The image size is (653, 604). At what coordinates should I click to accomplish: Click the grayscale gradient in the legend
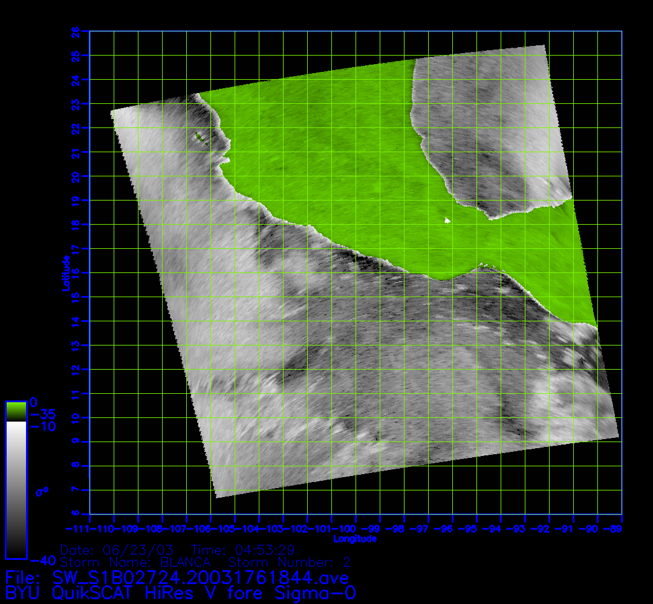tap(16, 489)
